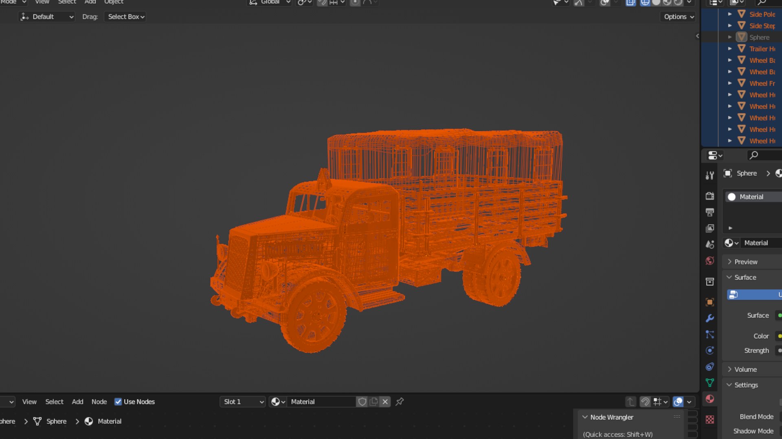Duplicate the Material with new copy icon
This screenshot has width=782, height=439.
pos(373,402)
